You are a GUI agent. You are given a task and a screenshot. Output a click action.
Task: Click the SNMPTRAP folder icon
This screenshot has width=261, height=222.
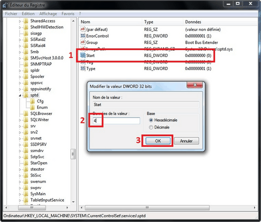coord(26,64)
